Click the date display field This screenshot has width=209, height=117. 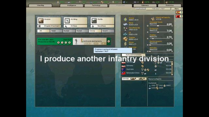coord(158,9)
